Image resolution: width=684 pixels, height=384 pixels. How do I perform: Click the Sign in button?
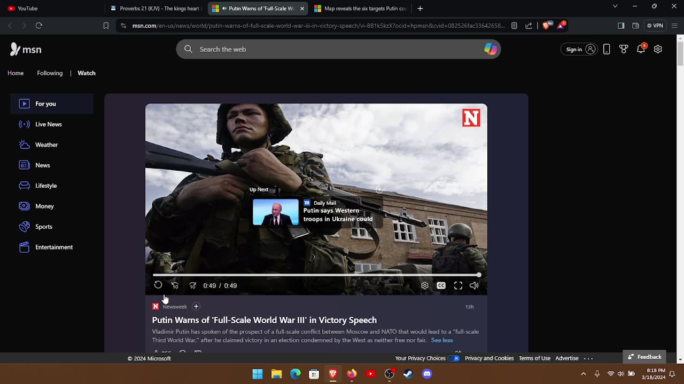pyautogui.click(x=579, y=49)
